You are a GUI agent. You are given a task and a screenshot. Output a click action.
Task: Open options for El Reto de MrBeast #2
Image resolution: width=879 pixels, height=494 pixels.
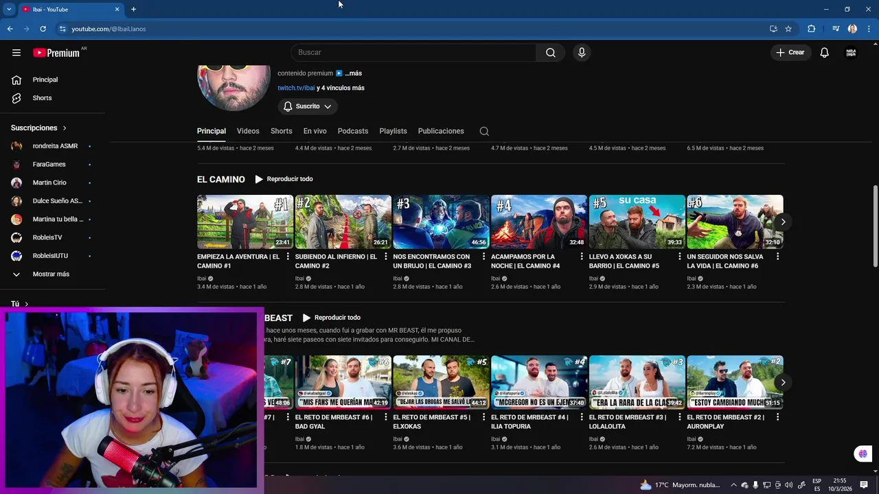coord(777,417)
